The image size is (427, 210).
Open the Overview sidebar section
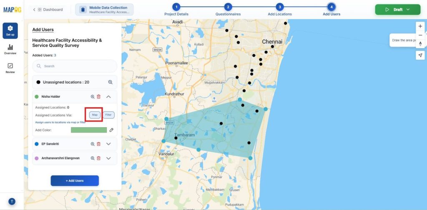pos(10,49)
